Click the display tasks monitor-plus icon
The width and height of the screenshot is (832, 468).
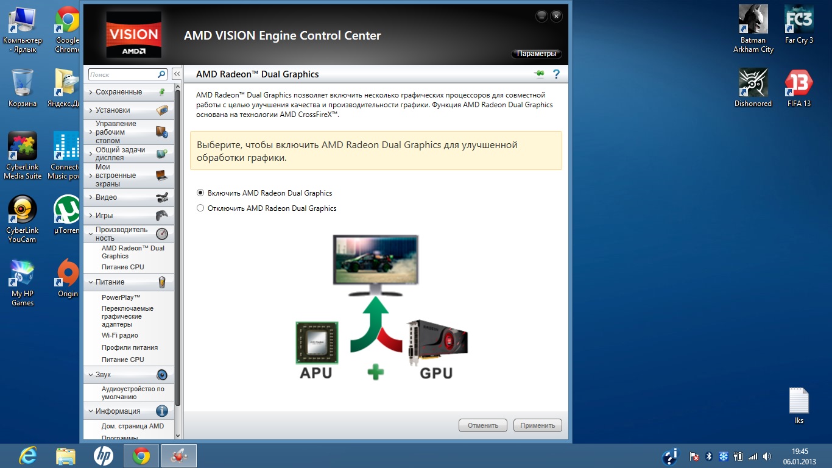tap(161, 154)
